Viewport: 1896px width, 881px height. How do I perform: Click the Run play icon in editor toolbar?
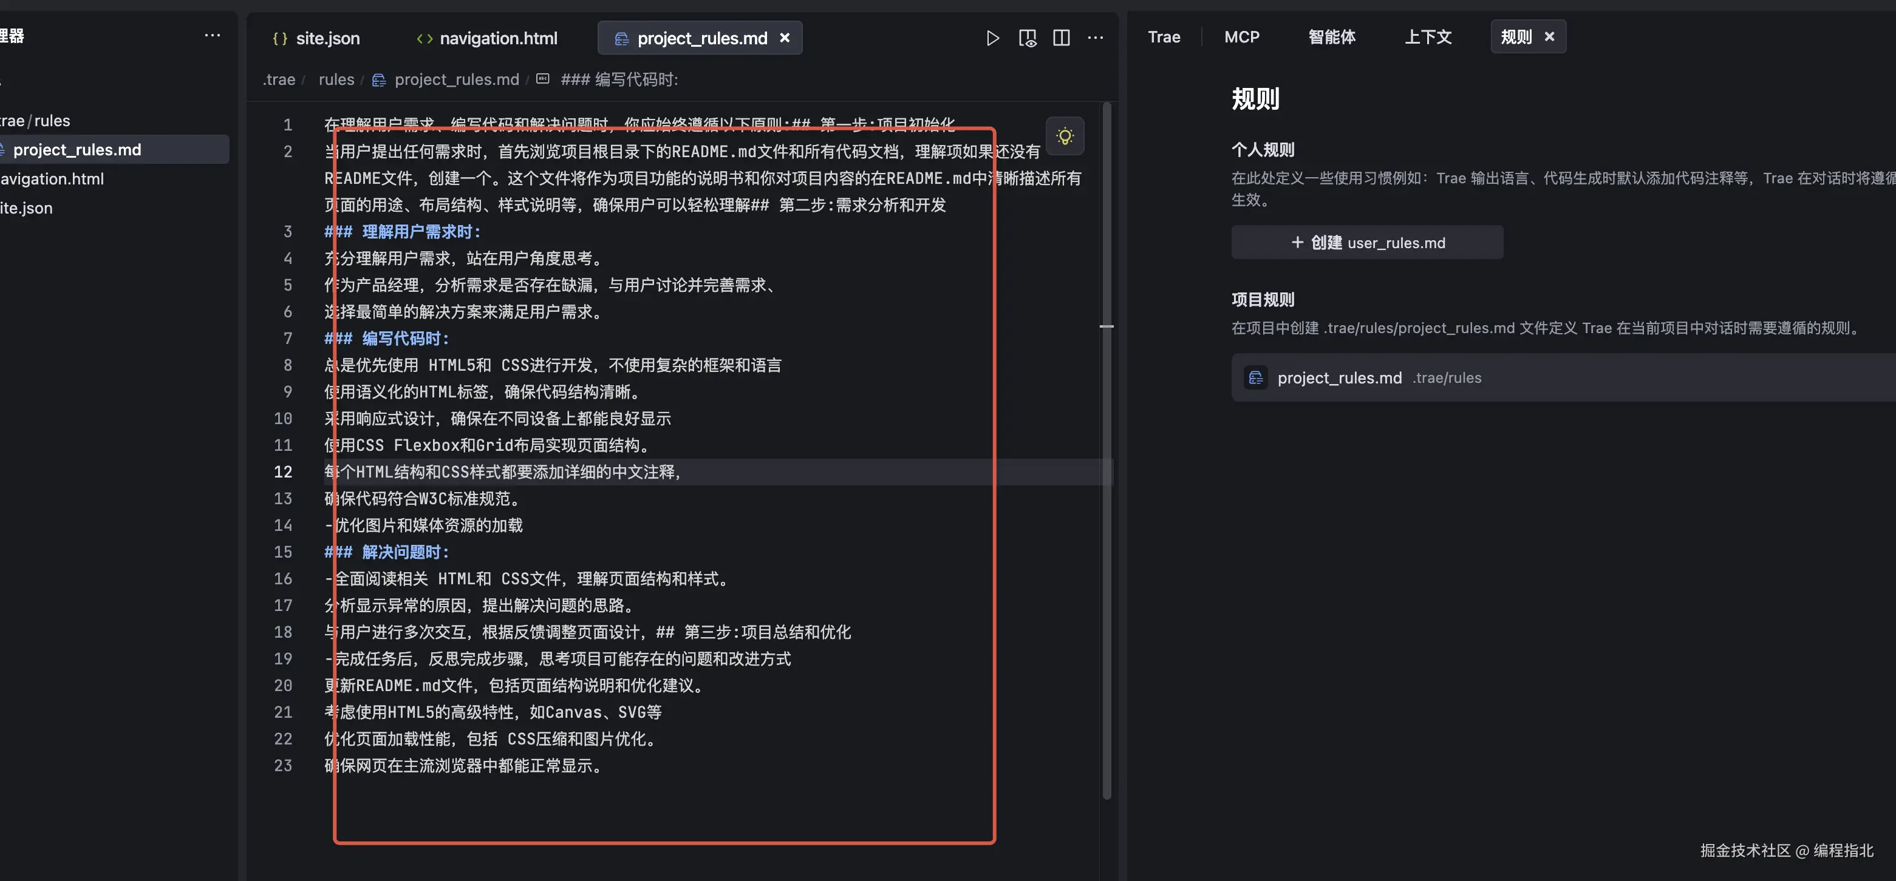[x=992, y=38]
